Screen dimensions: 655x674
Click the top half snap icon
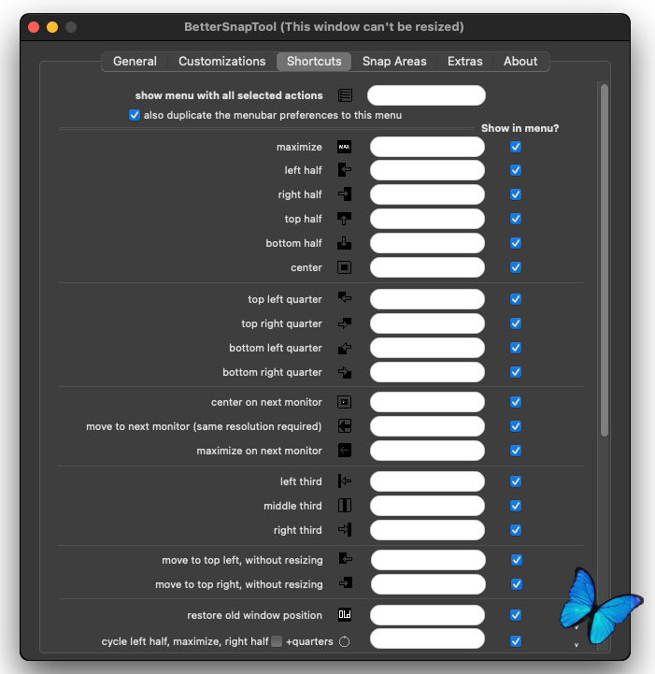point(345,219)
